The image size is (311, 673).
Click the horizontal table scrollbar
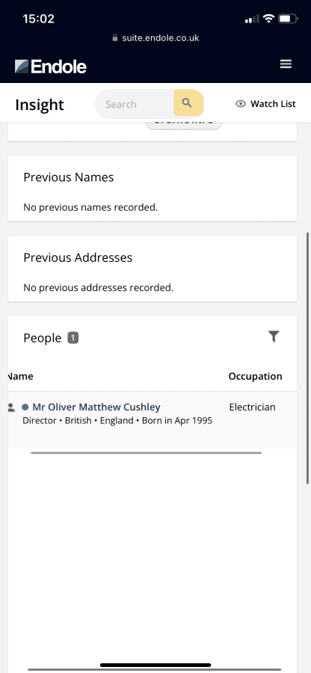pyautogui.click(x=147, y=453)
